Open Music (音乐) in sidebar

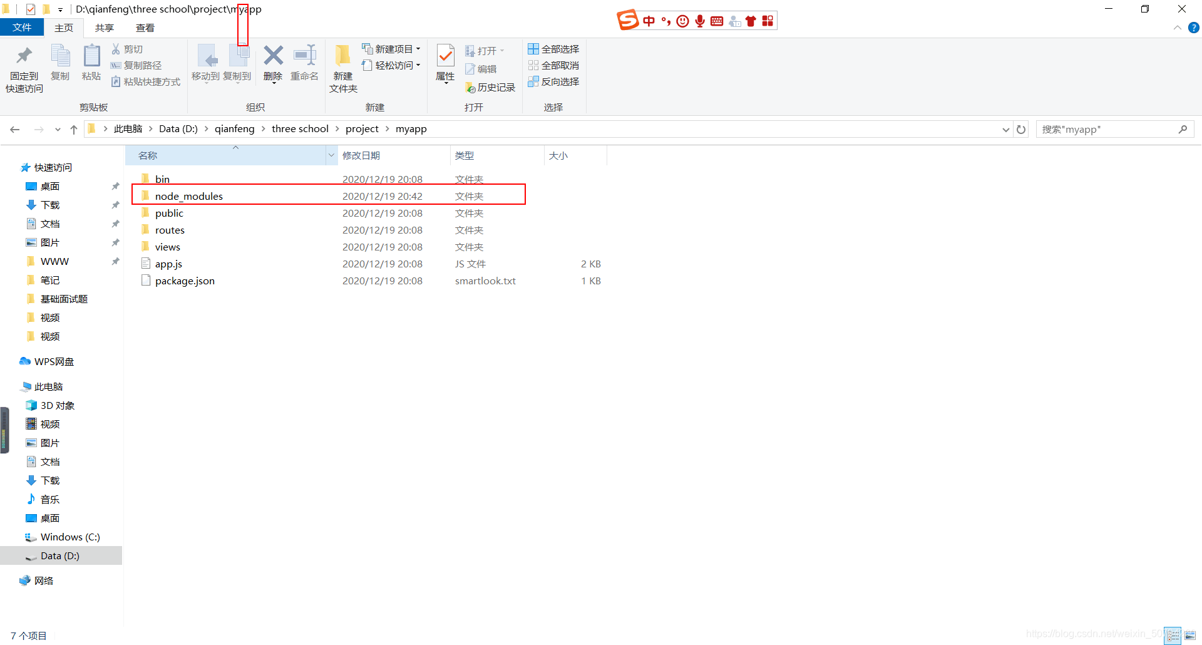tap(49, 500)
